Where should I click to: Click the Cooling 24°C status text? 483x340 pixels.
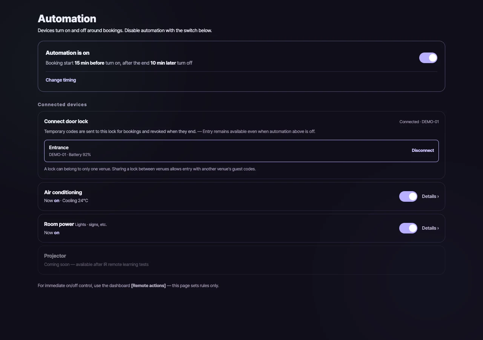pos(75,201)
